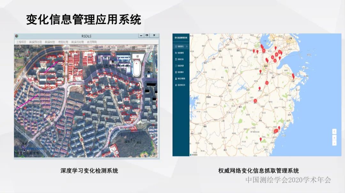The height and width of the screenshot is (193, 345).
Task: Select the highlighted 信息变化 sidebar entry
Action: coord(180,47)
